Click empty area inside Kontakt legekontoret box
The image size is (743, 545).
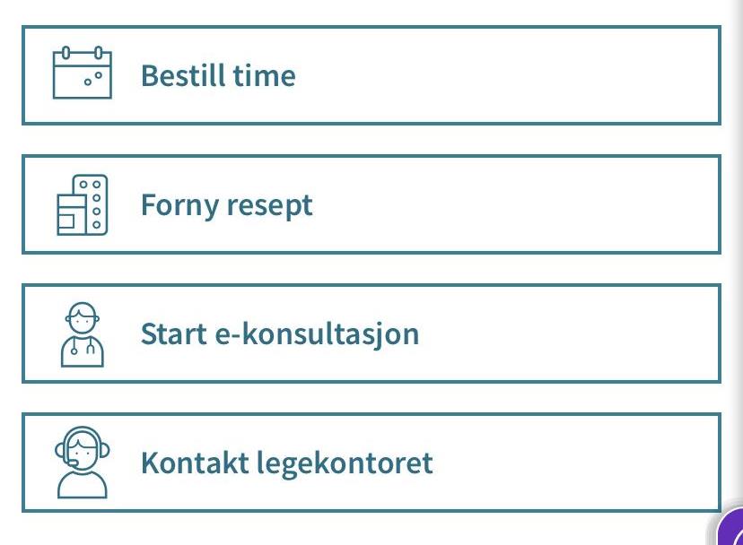(578, 463)
